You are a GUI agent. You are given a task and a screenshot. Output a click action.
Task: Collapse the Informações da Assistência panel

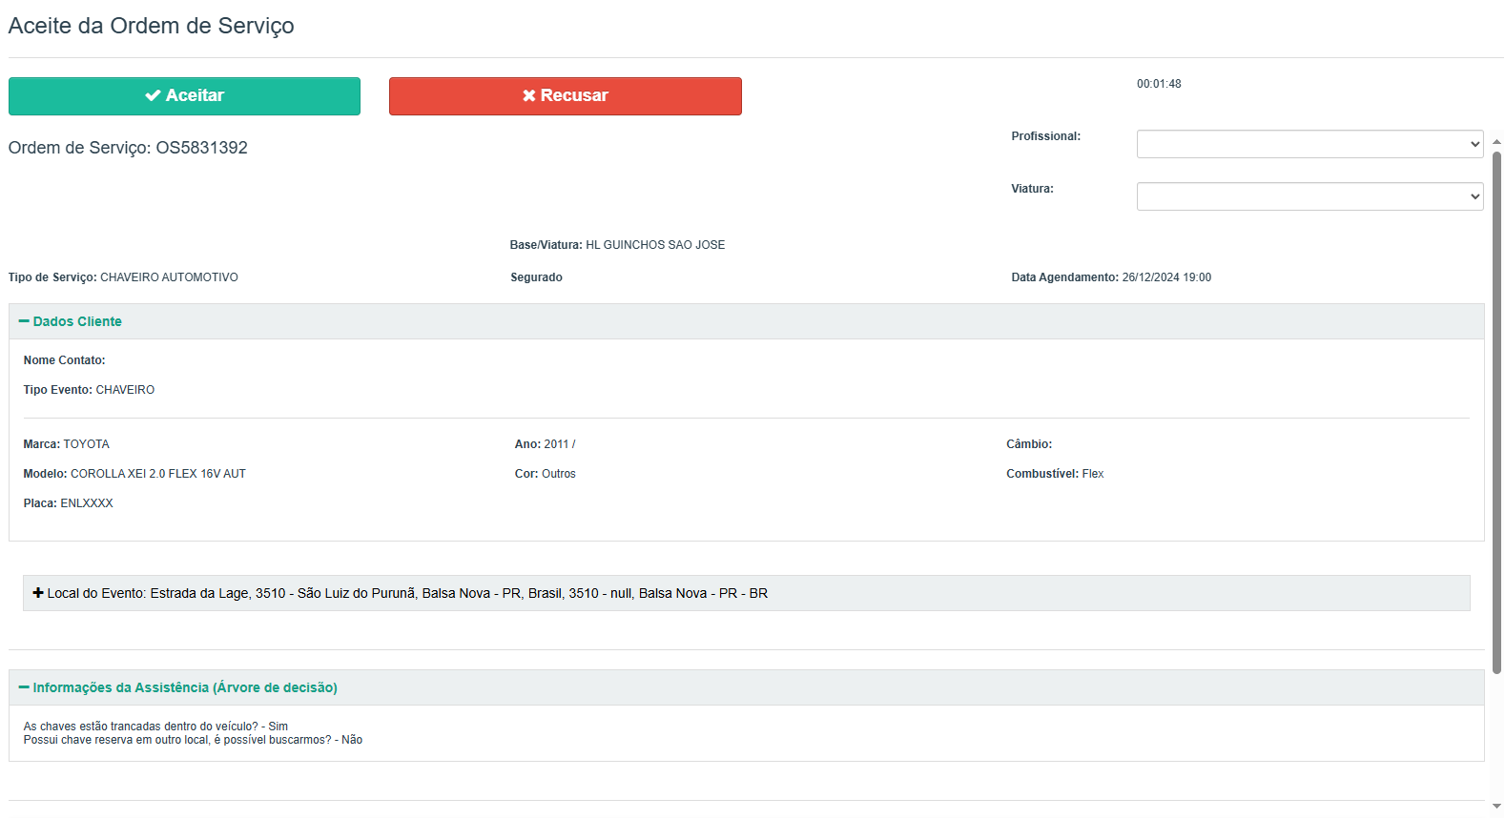point(185,687)
